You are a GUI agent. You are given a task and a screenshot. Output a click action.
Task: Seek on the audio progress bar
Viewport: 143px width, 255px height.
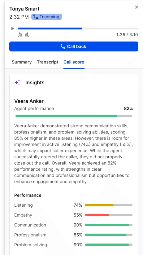78,29
